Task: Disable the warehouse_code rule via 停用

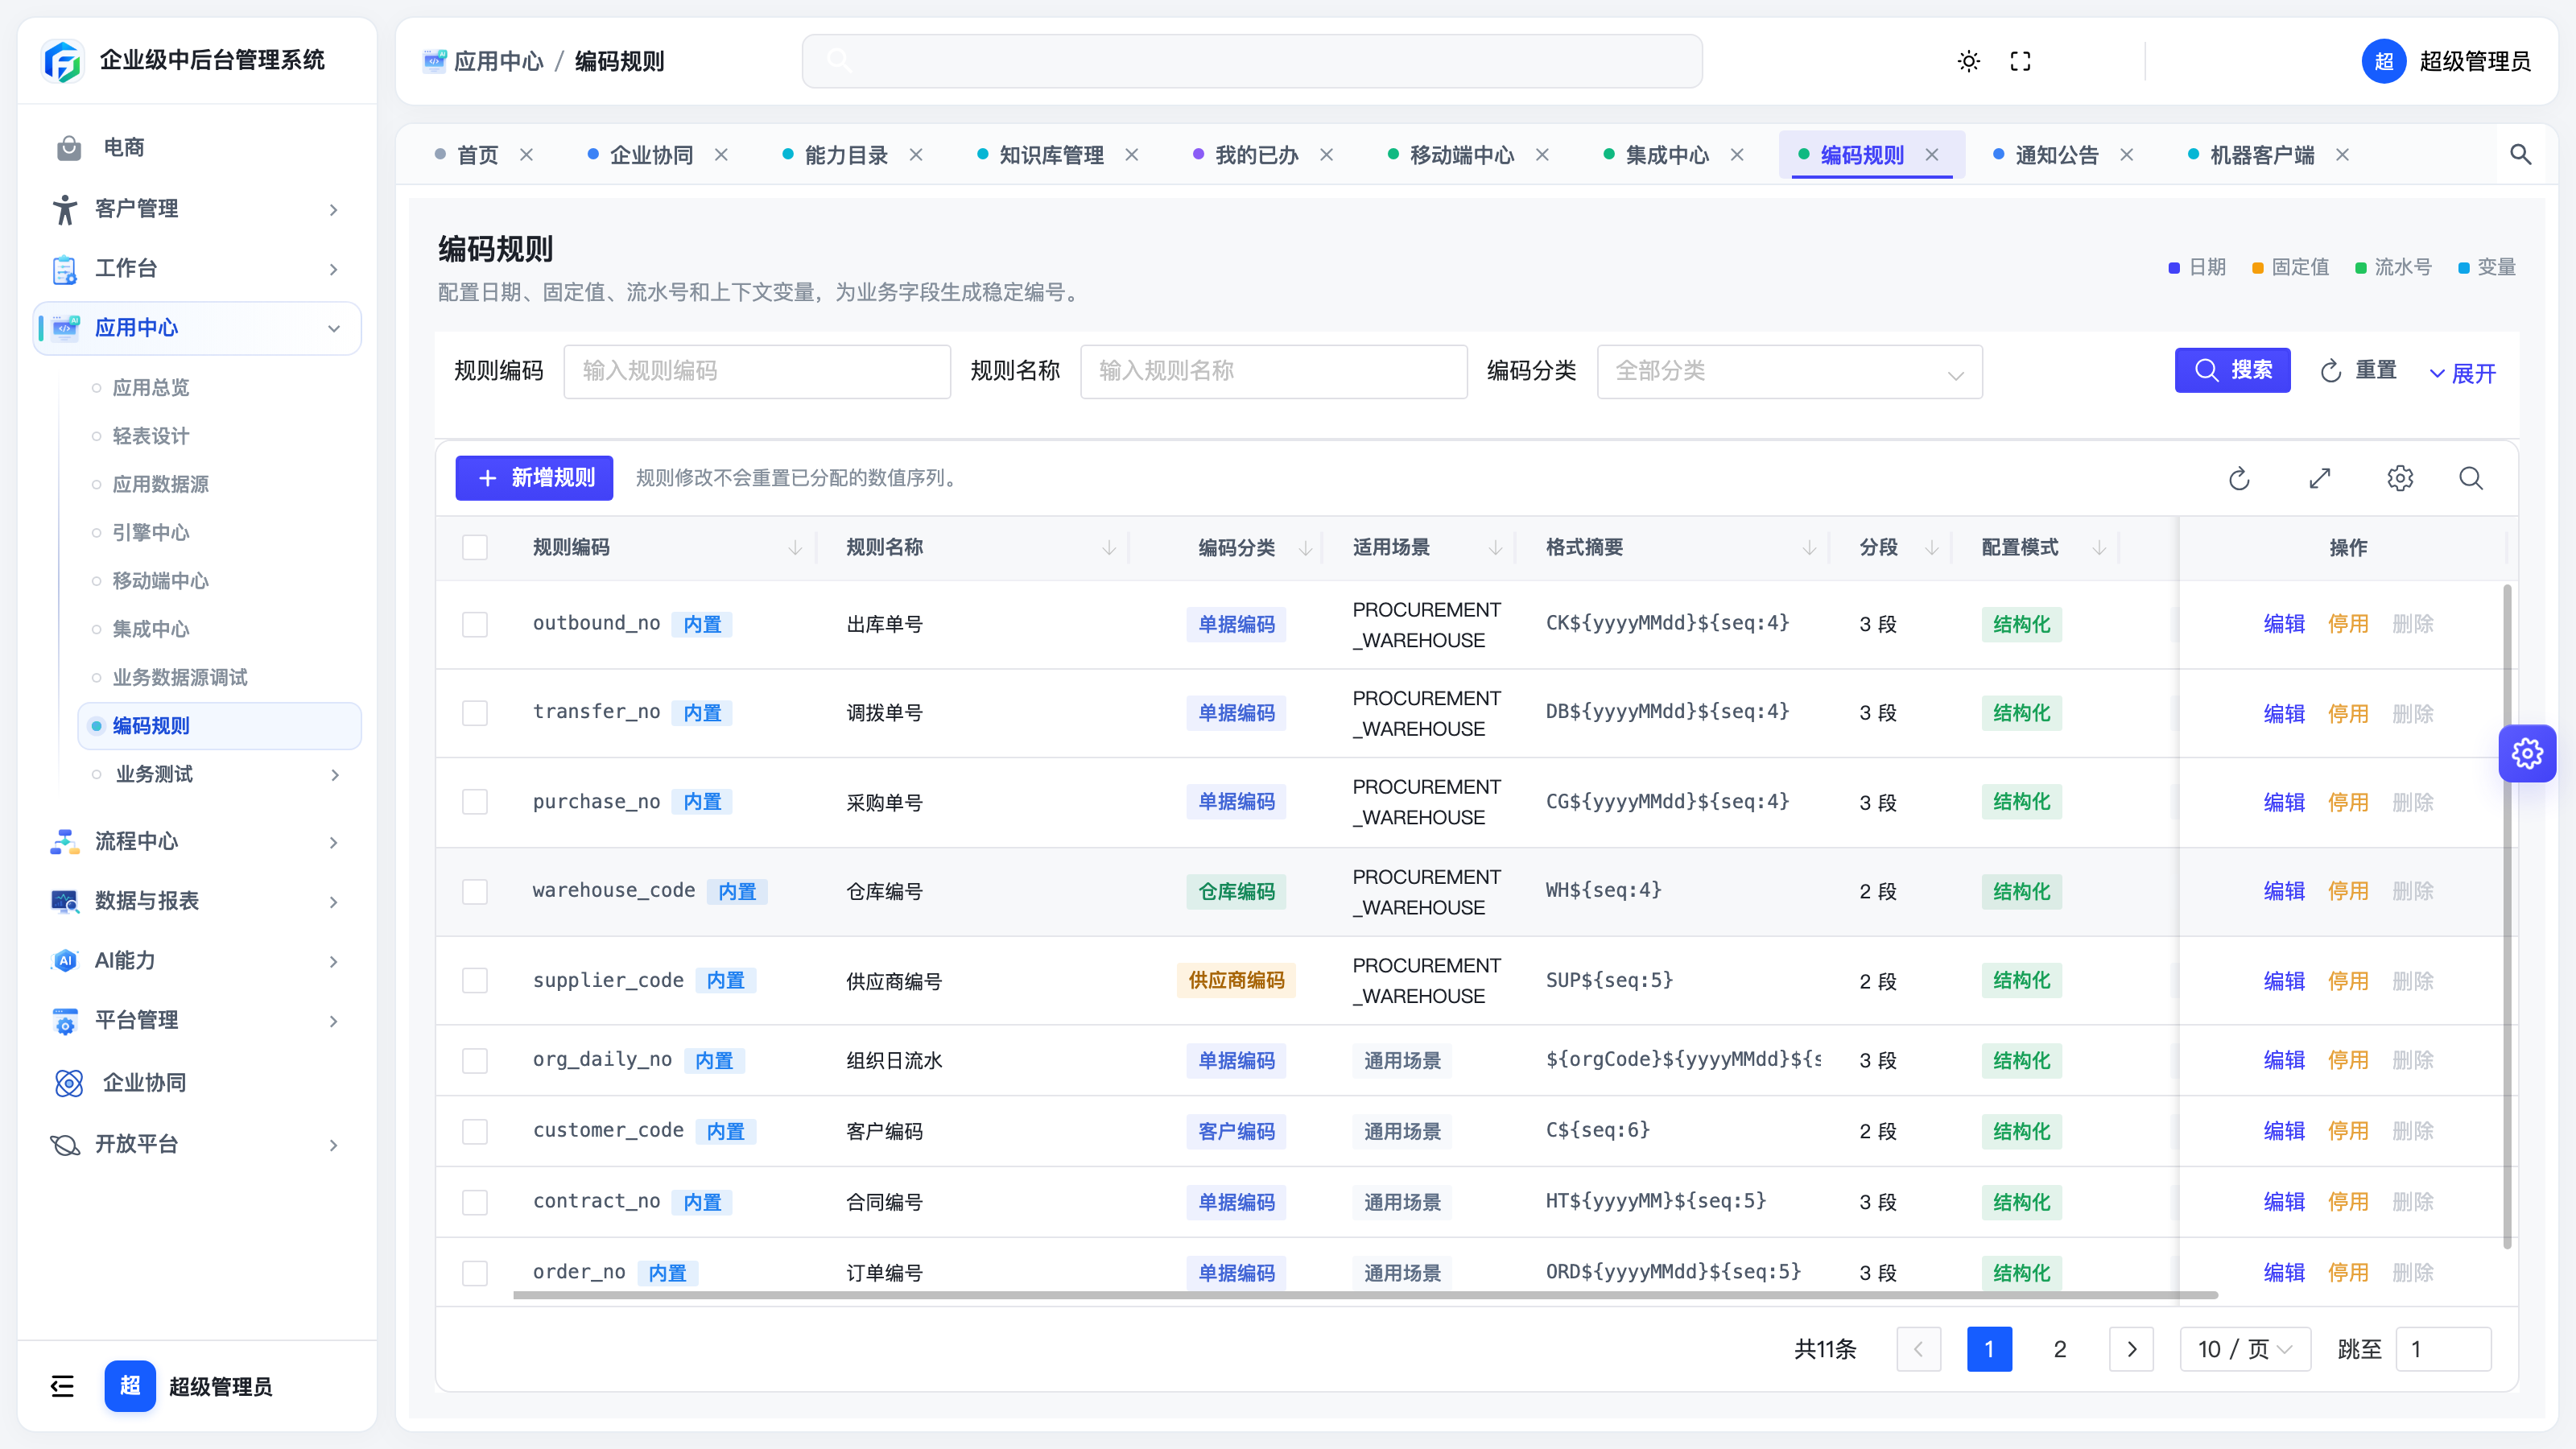Action: [x=2348, y=892]
